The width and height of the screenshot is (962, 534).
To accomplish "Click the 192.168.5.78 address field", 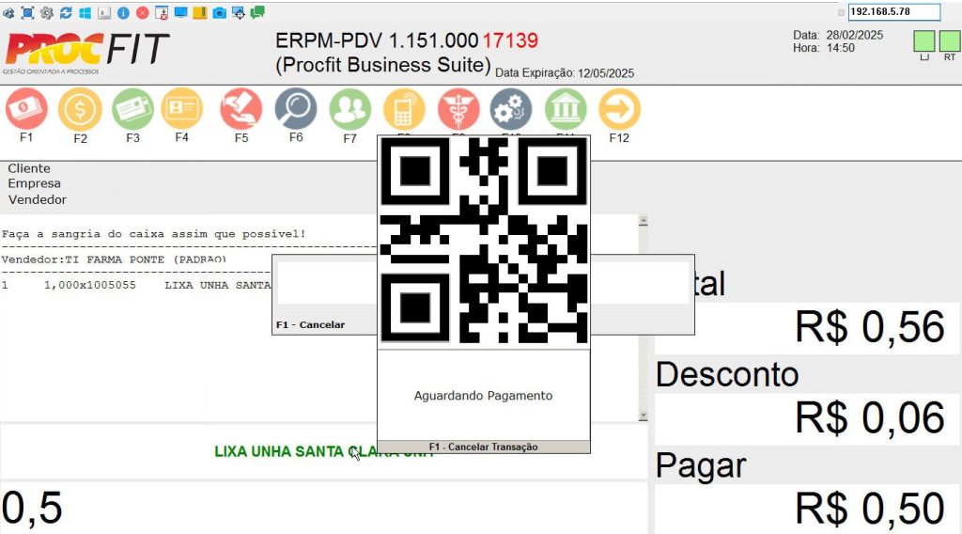I will pos(894,11).
